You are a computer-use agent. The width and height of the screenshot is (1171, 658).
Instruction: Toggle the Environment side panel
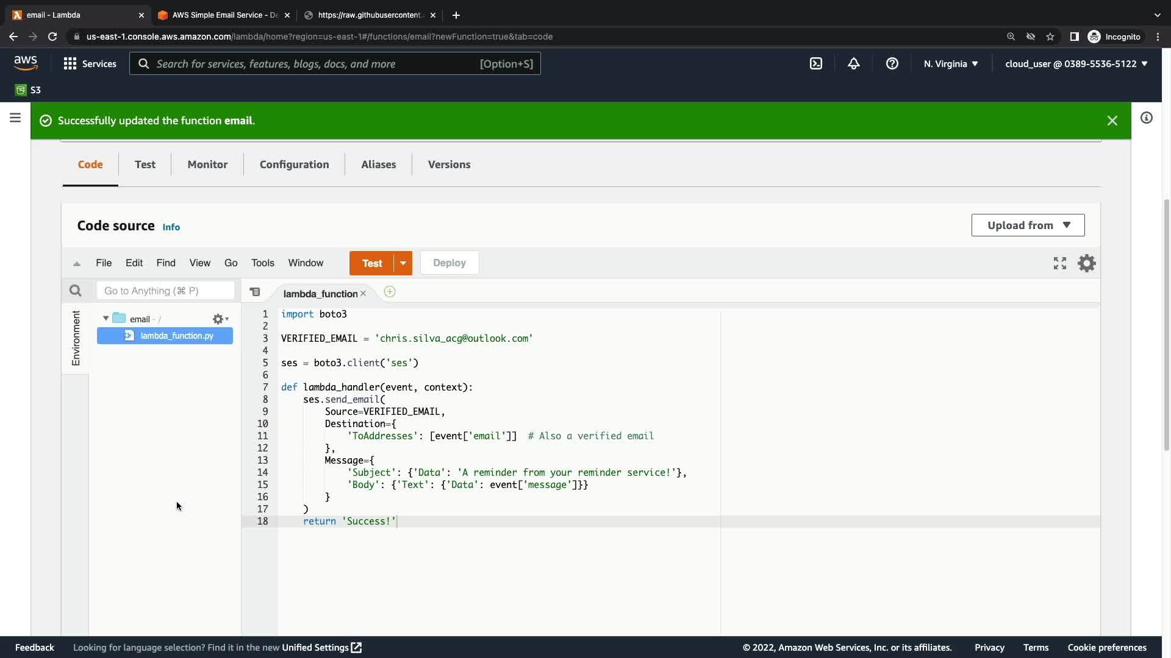[76, 338]
